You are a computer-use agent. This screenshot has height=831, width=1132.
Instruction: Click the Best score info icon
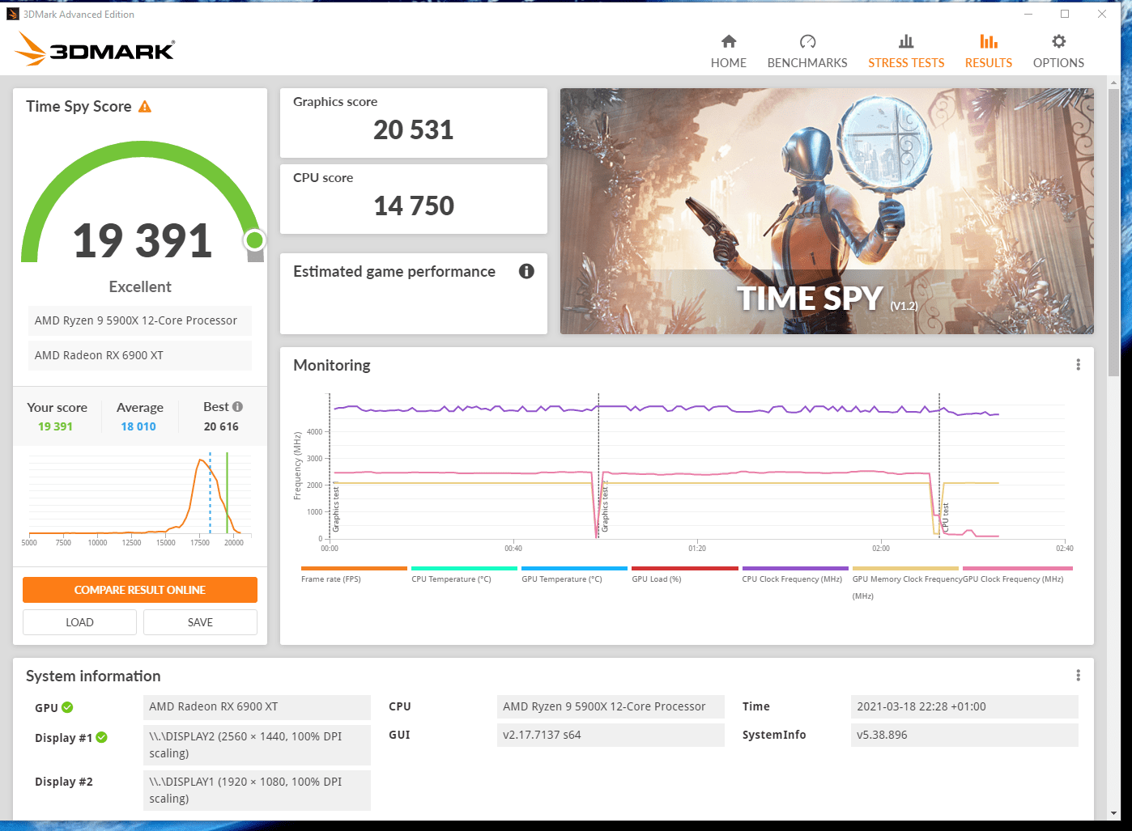(237, 407)
